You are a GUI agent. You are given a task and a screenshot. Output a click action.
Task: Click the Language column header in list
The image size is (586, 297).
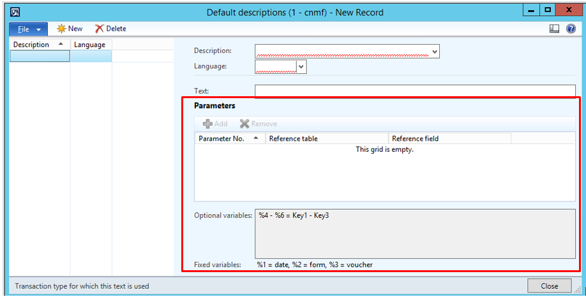90,45
